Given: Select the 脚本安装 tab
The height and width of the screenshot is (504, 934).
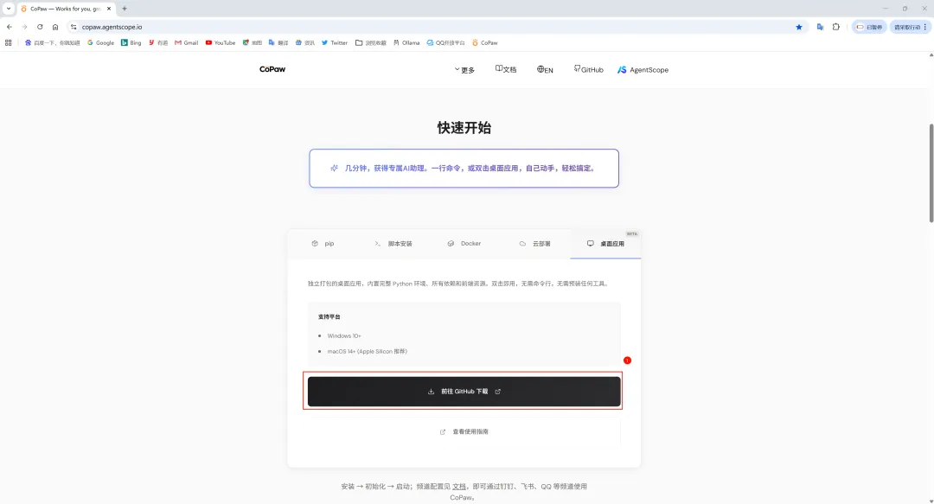Looking at the screenshot, I should click(393, 244).
